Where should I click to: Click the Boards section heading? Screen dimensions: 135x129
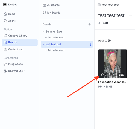pos(47,24)
